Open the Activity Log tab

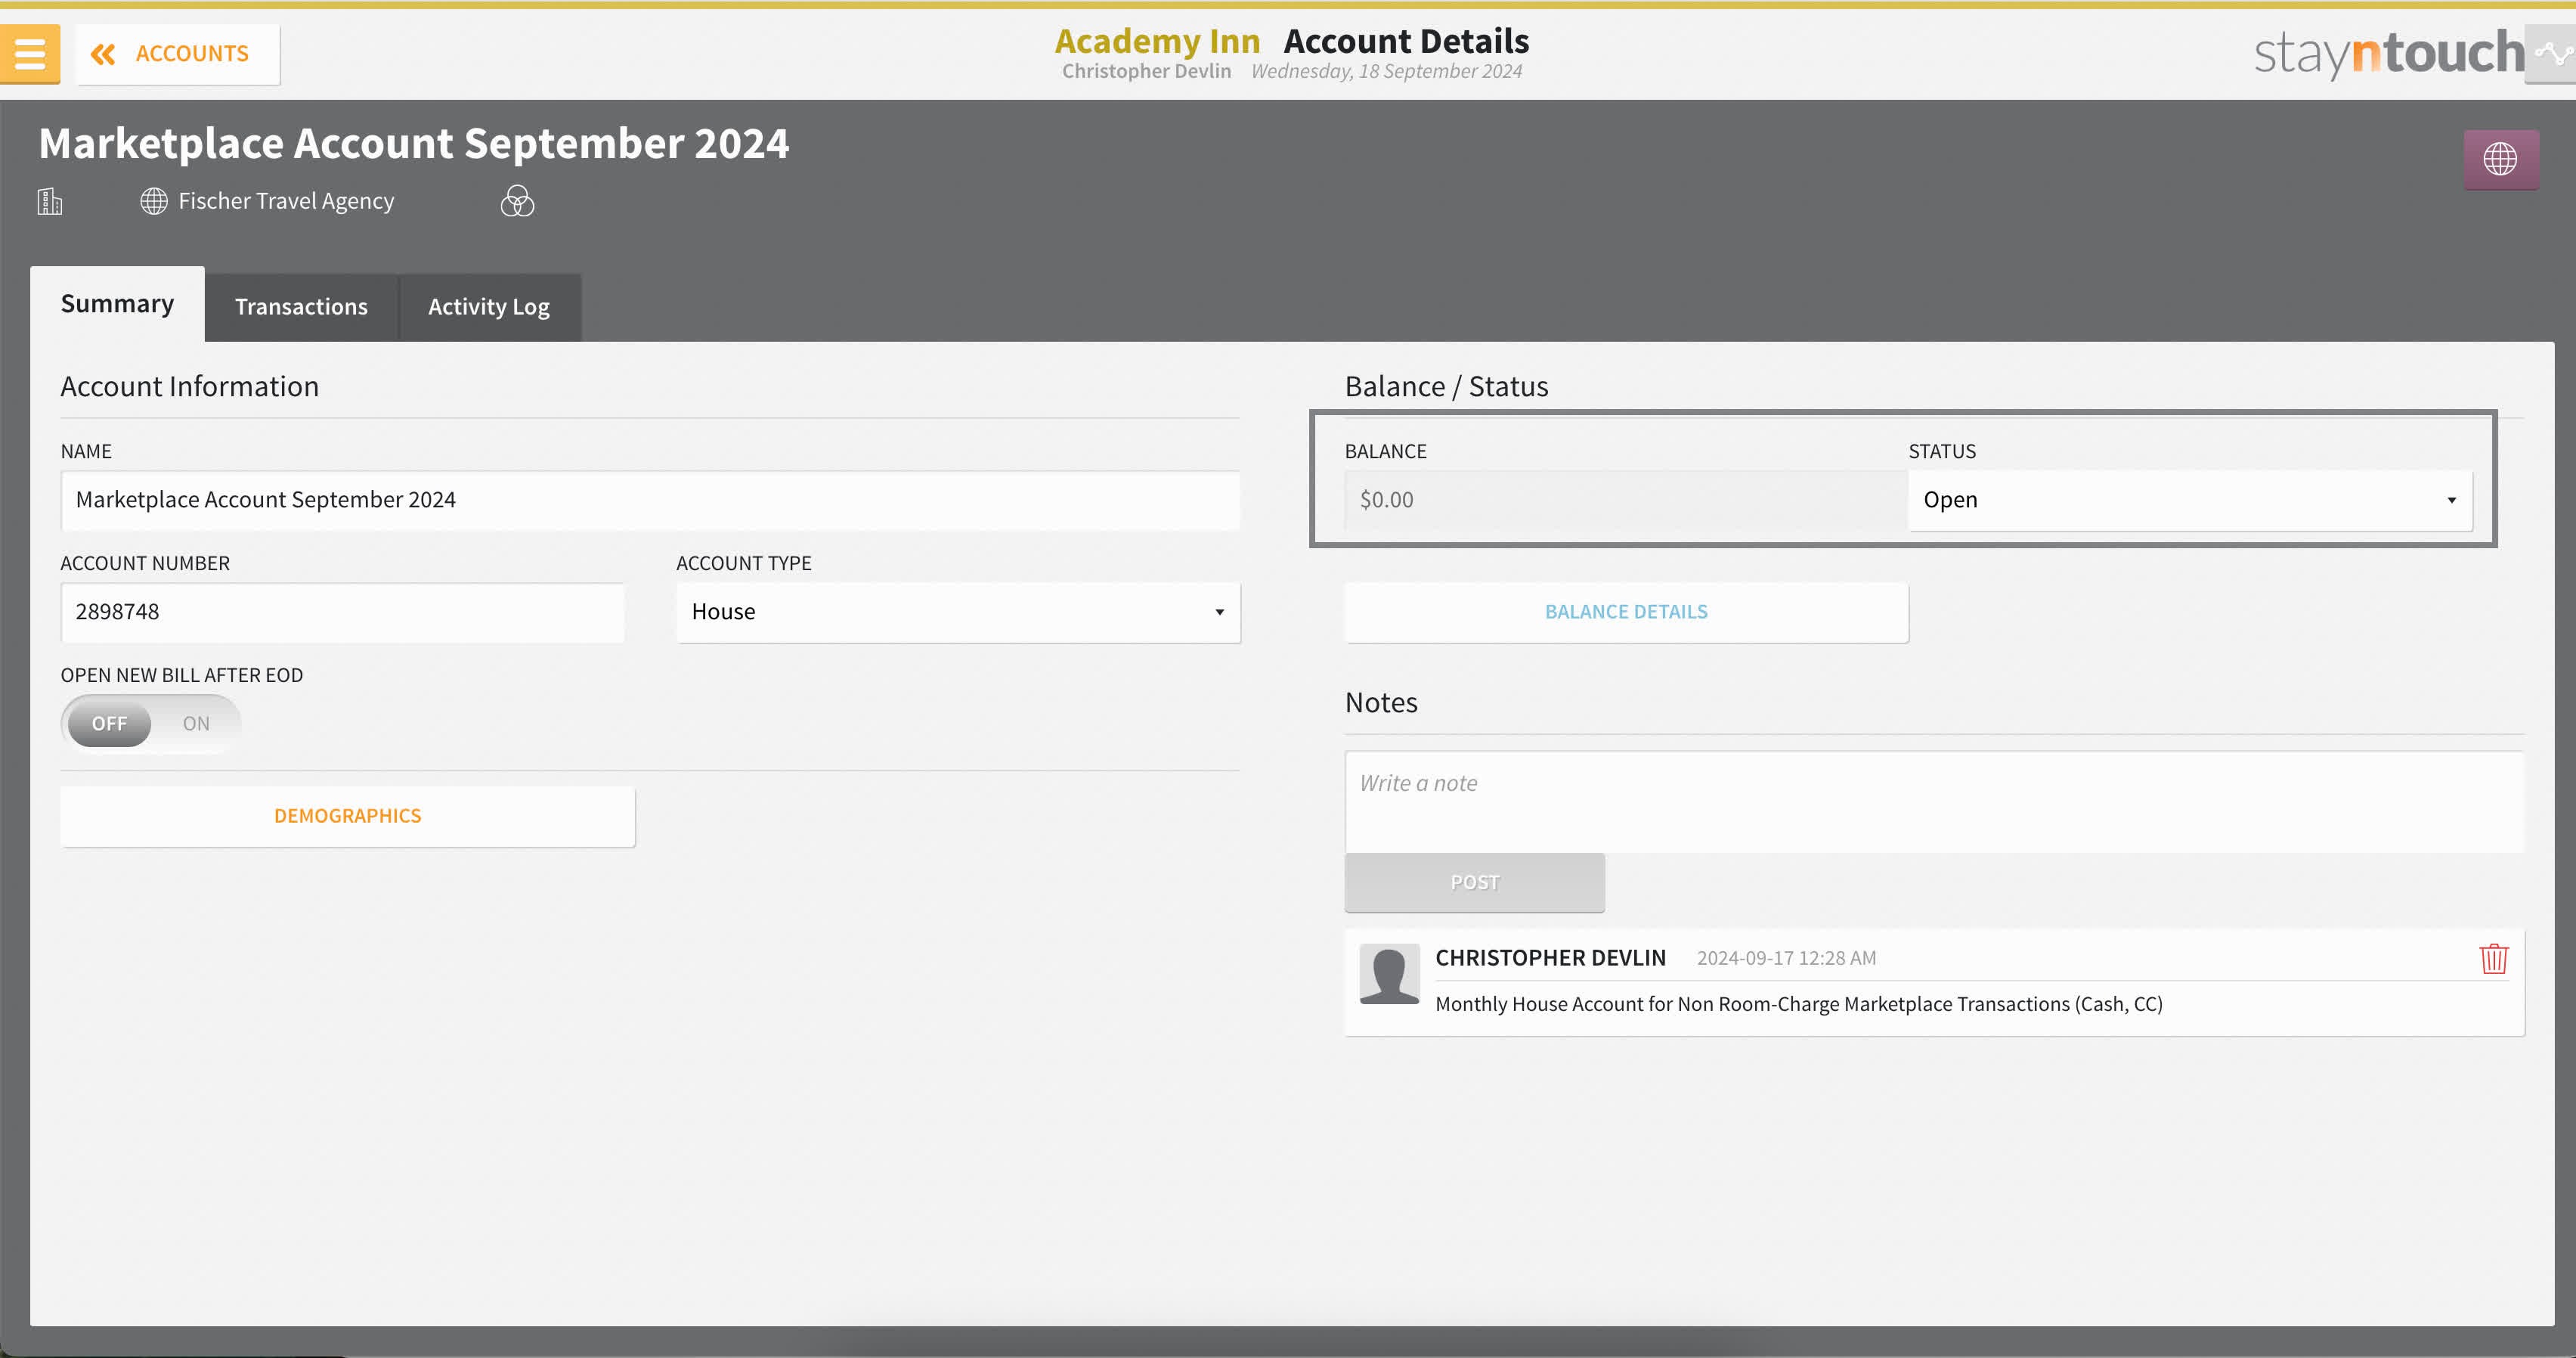[488, 307]
